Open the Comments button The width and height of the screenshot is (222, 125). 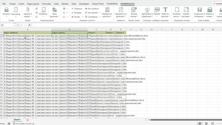pos(217,3)
